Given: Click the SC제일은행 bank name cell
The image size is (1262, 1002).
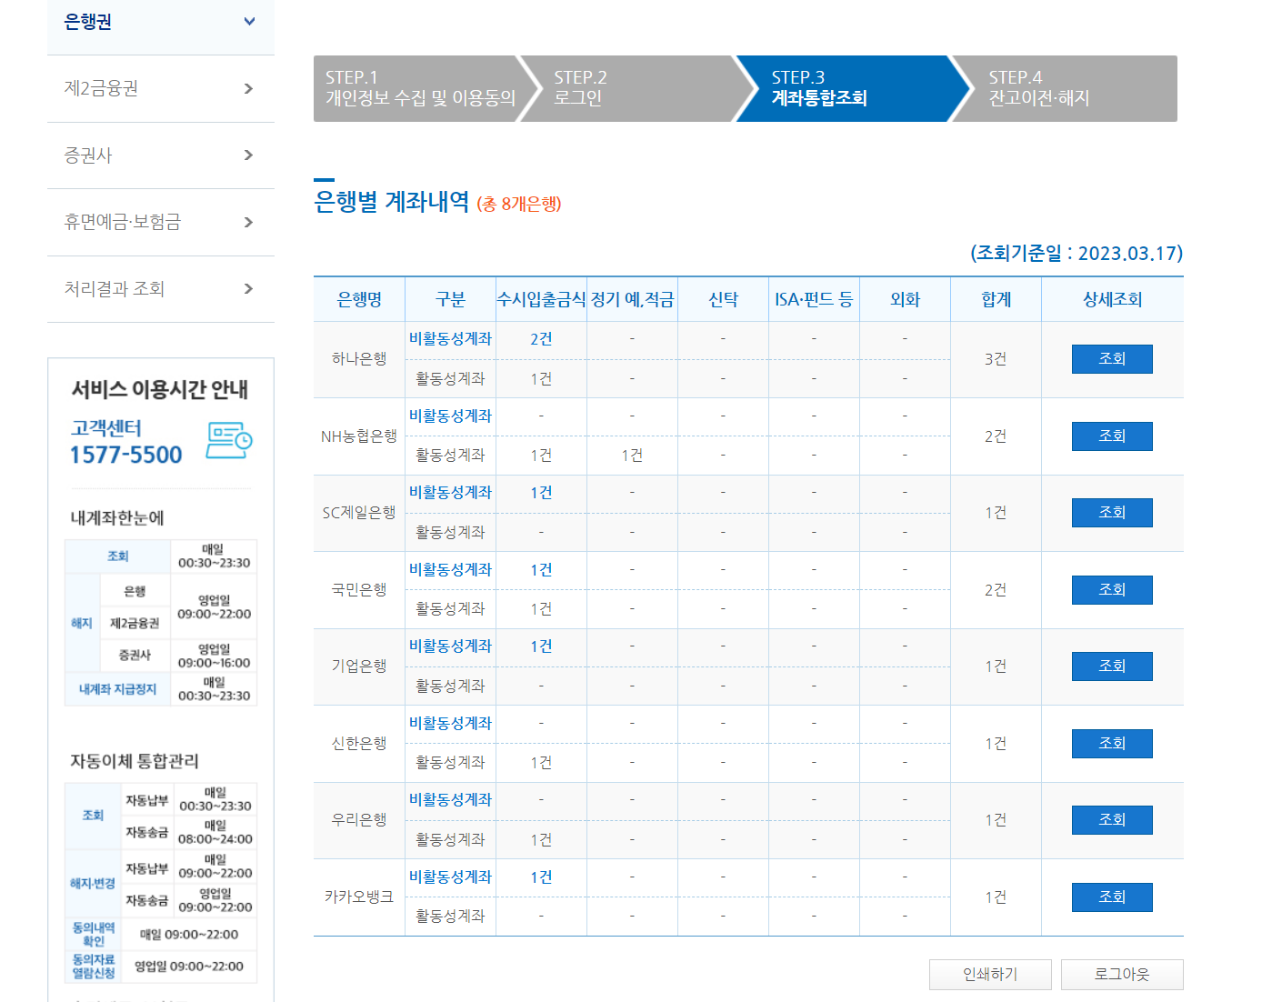Looking at the screenshot, I should [x=359, y=513].
